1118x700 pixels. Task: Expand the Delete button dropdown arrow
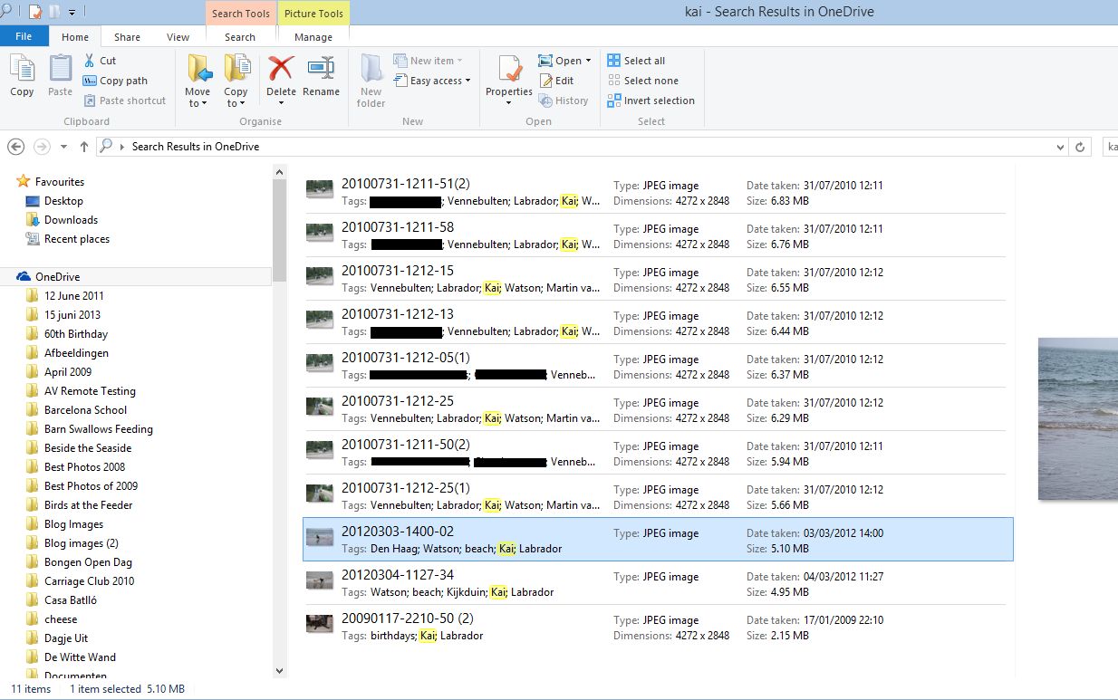(281, 102)
